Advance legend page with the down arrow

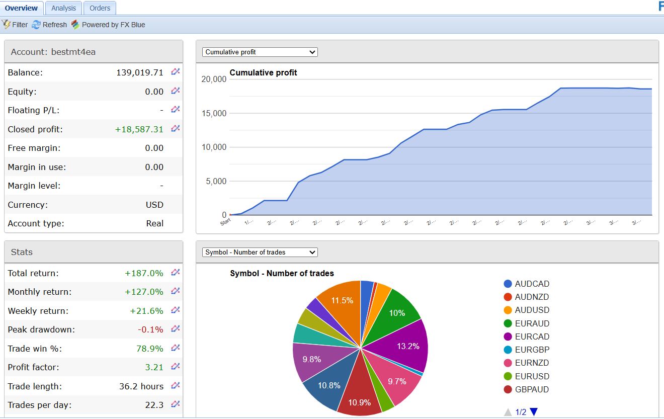pos(533,411)
